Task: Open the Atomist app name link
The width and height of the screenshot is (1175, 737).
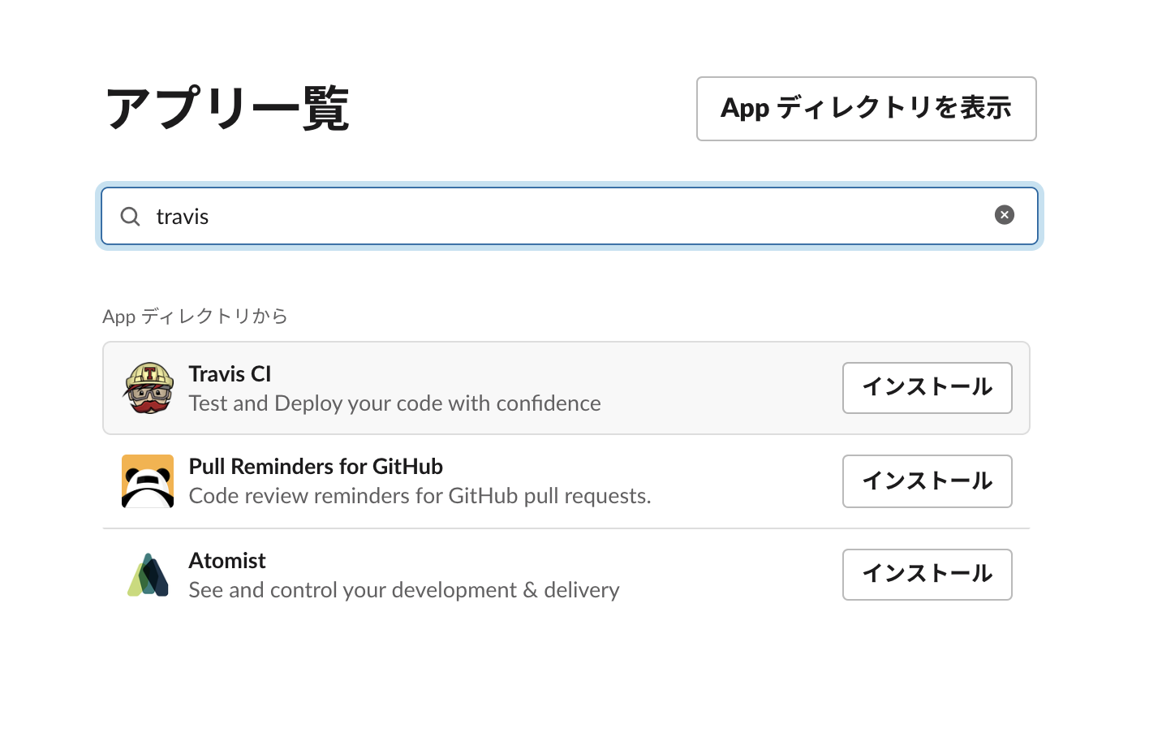Action: (x=227, y=560)
